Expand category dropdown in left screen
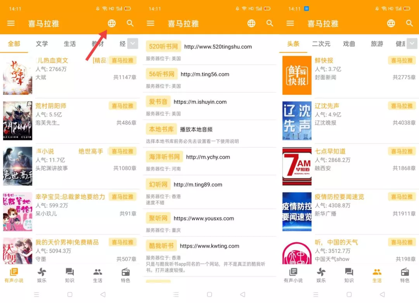Screen dimensions: 419x303 pos(133,44)
